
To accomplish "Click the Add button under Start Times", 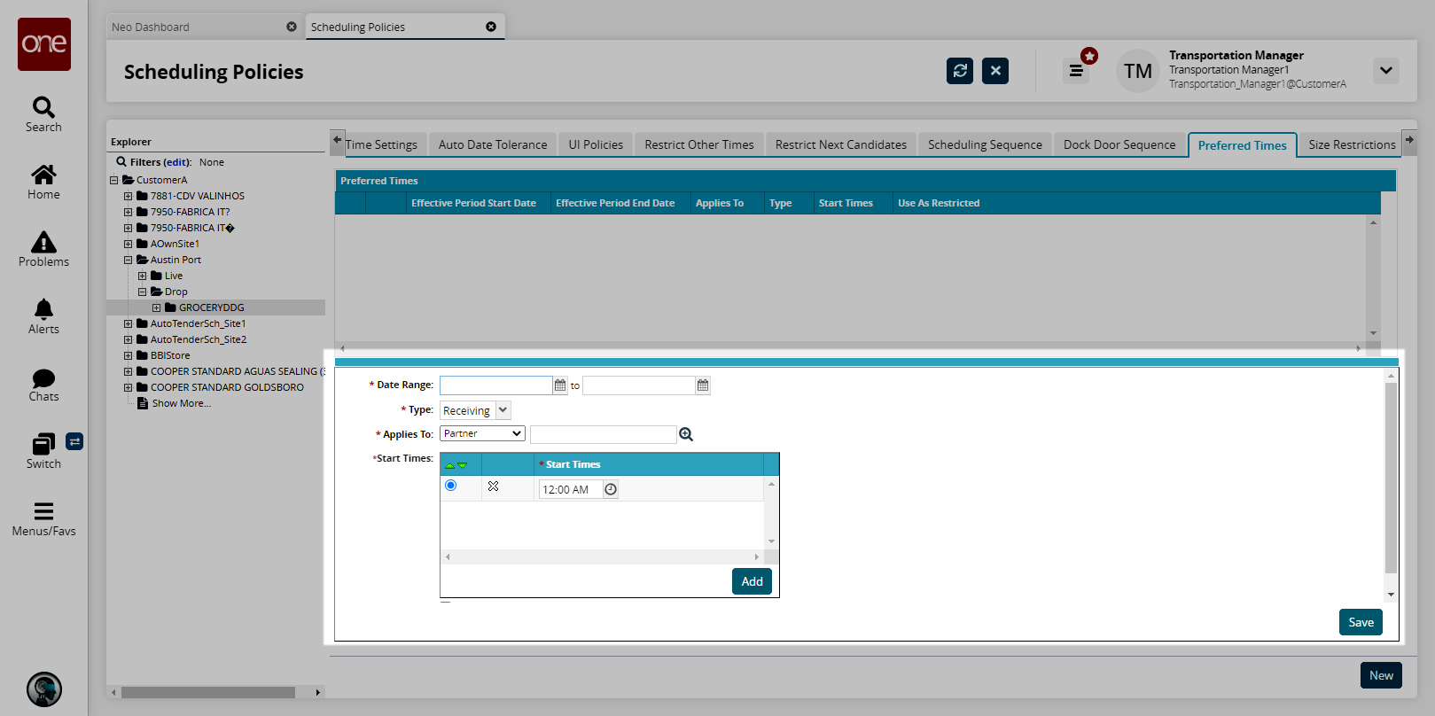I will tap(752, 581).
